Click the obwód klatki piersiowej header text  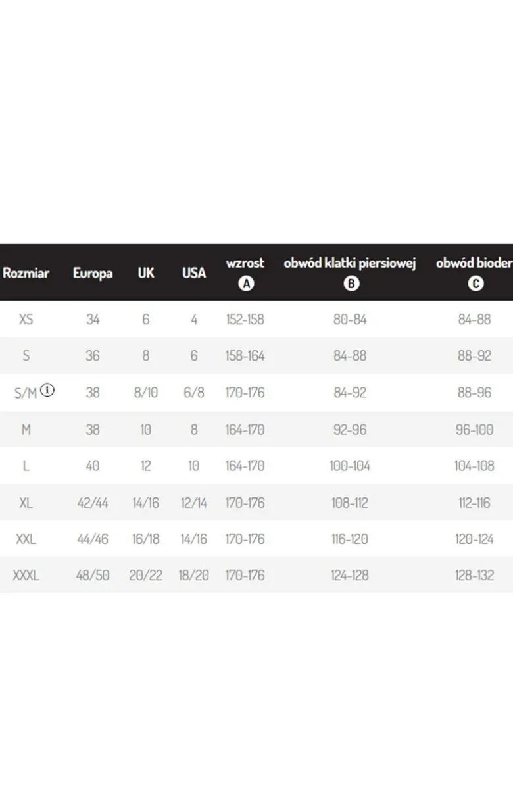click(350, 264)
